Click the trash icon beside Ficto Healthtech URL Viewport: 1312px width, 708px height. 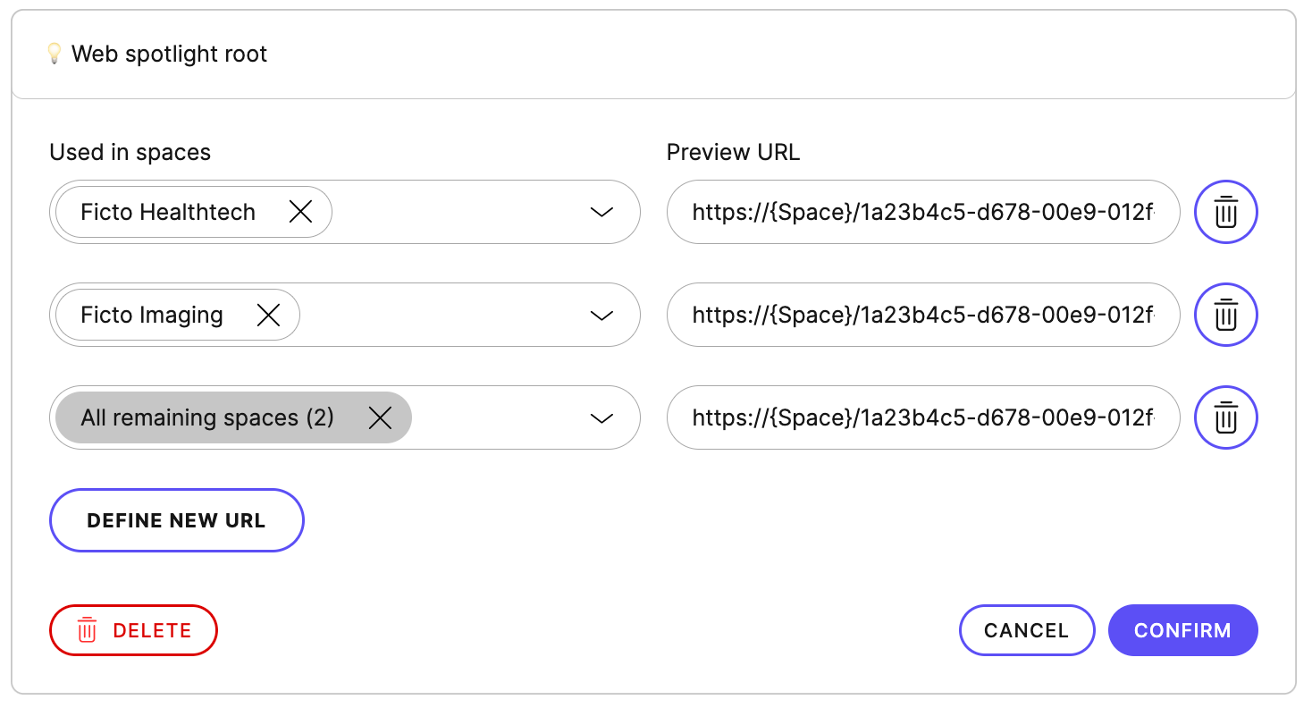(x=1225, y=212)
